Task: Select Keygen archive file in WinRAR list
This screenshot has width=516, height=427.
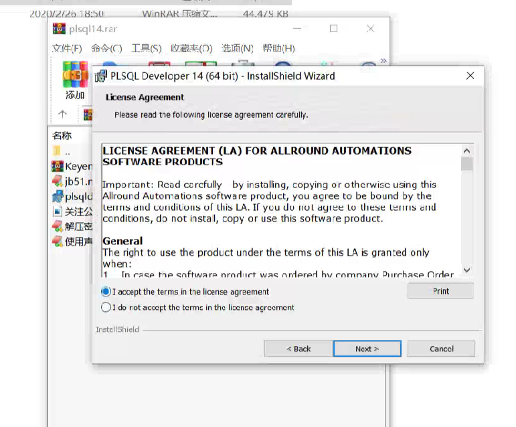Action: coord(72,167)
